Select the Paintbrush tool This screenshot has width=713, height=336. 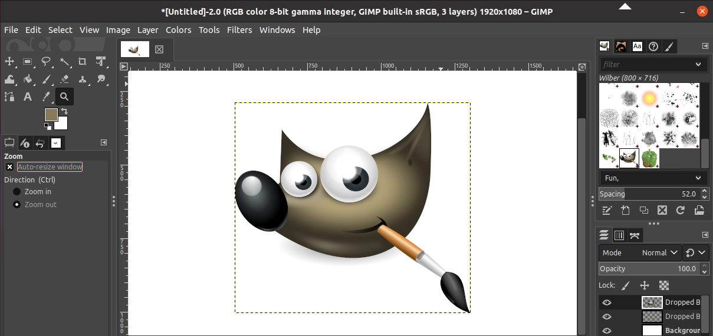click(x=46, y=79)
